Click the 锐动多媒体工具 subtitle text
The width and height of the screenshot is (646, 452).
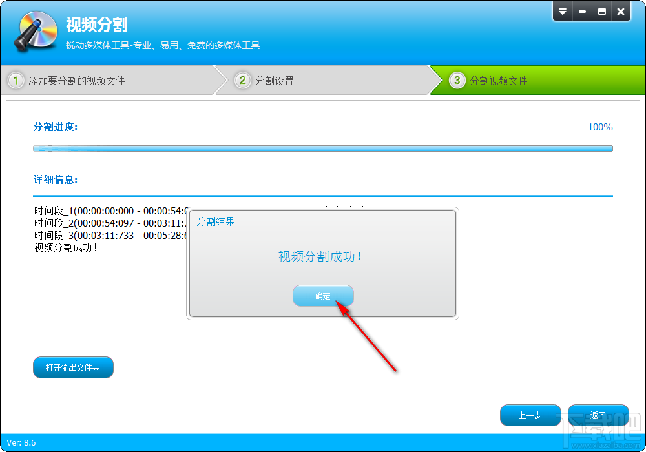pyautogui.click(x=163, y=45)
